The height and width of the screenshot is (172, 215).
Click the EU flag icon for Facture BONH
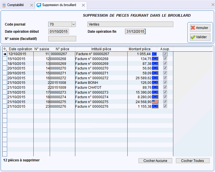pyautogui.click(x=155, y=82)
